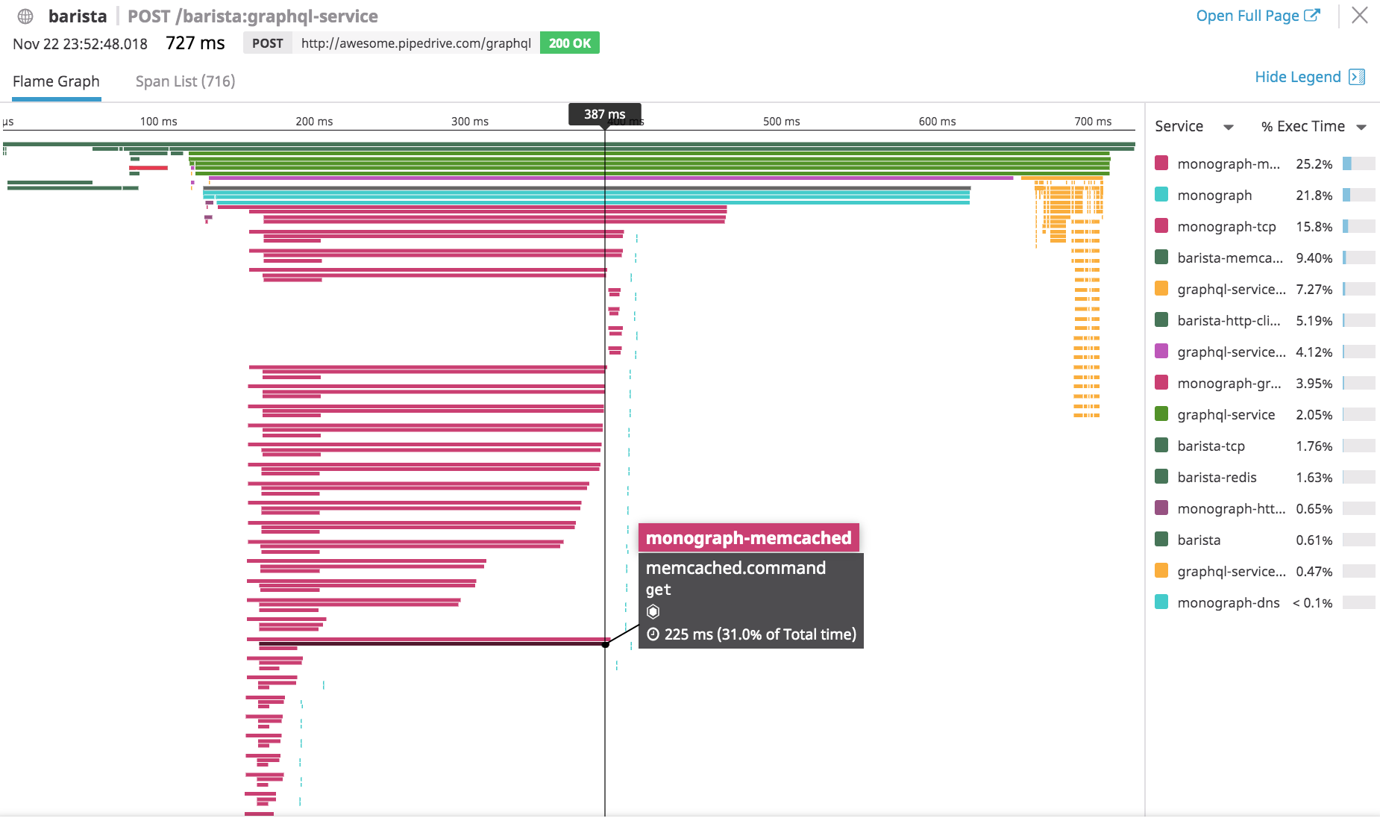
Task: Click the 200 OK status badge
Action: pyautogui.click(x=570, y=43)
